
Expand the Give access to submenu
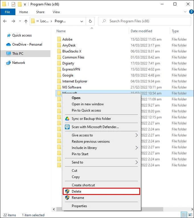(x=101, y=135)
